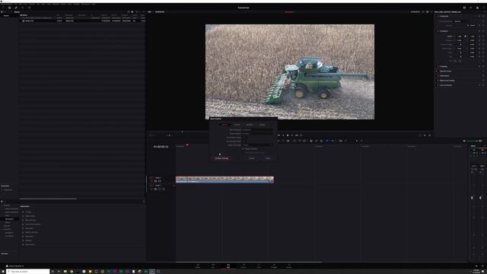Open the Fusion page
This screenshot has height=274, width=487.
tap(243, 266)
